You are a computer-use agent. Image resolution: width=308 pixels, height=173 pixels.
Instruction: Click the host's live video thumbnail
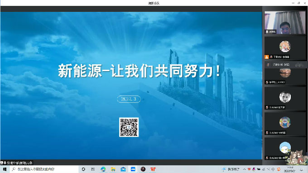285,23
